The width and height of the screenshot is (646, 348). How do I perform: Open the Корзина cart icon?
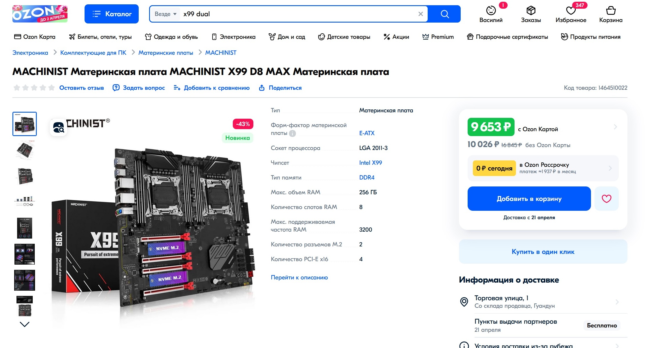tap(611, 11)
